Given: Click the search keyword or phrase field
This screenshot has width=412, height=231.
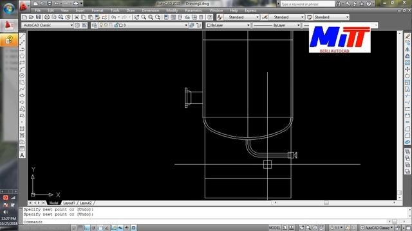Looking at the screenshot, I should pos(308,4).
